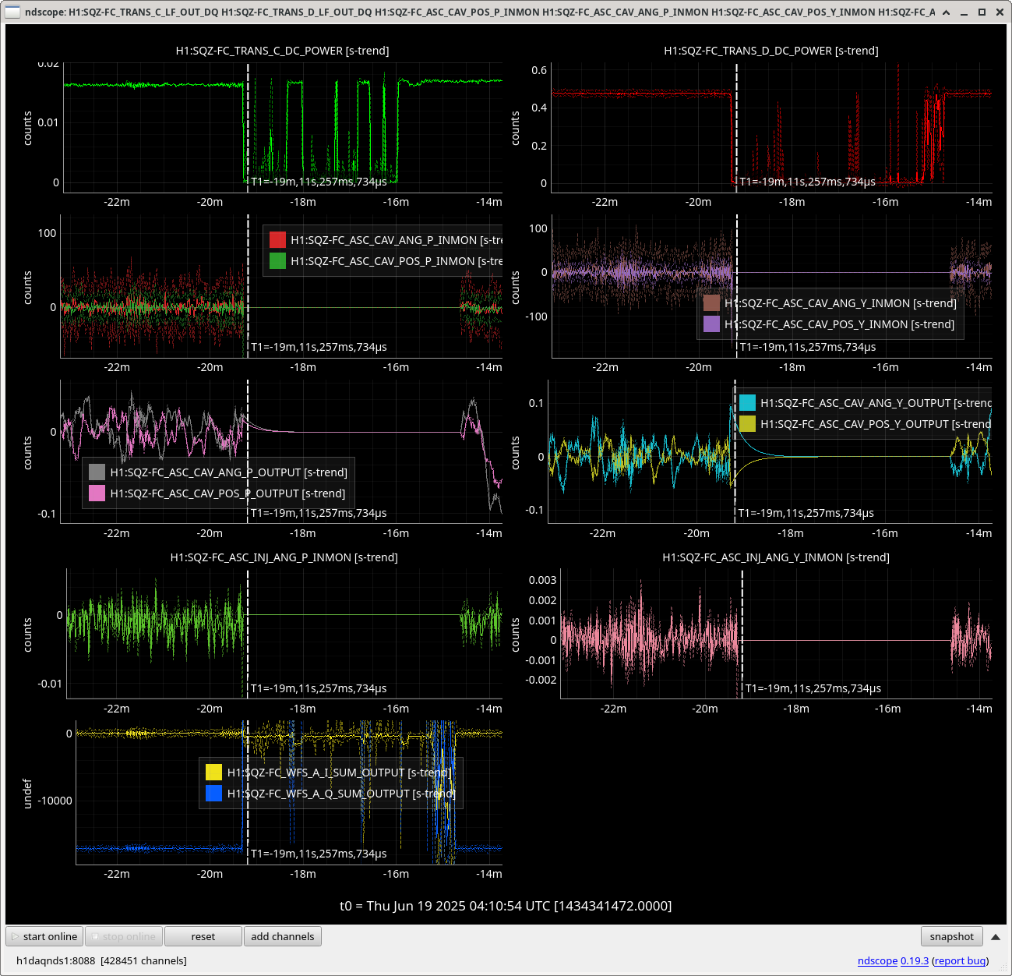Screen dimensions: 1012x976
Task: Click the T1 cursor label in WFS_A plot
Action: tap(319, 854)
